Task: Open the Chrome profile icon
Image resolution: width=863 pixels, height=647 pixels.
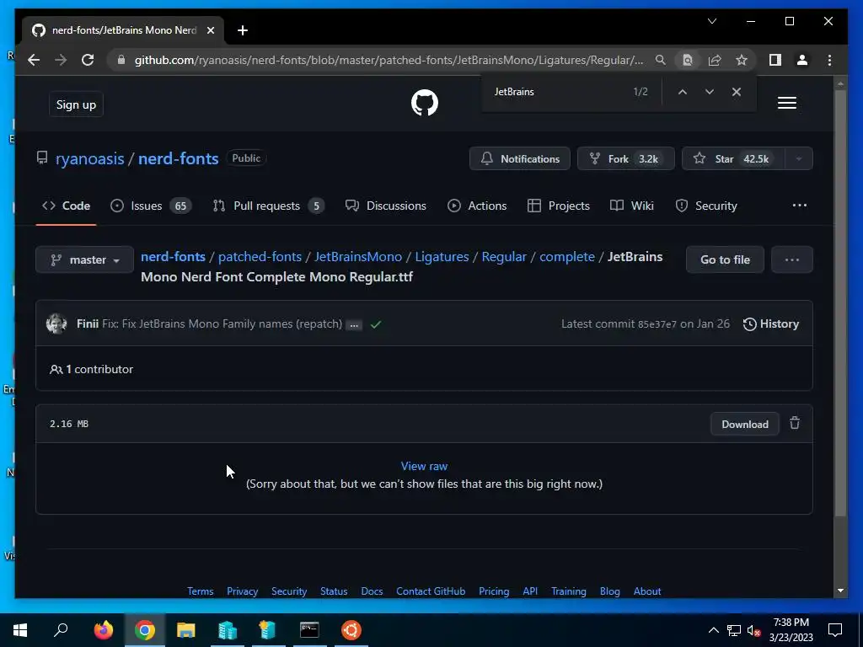Action: tap(802, 60)
